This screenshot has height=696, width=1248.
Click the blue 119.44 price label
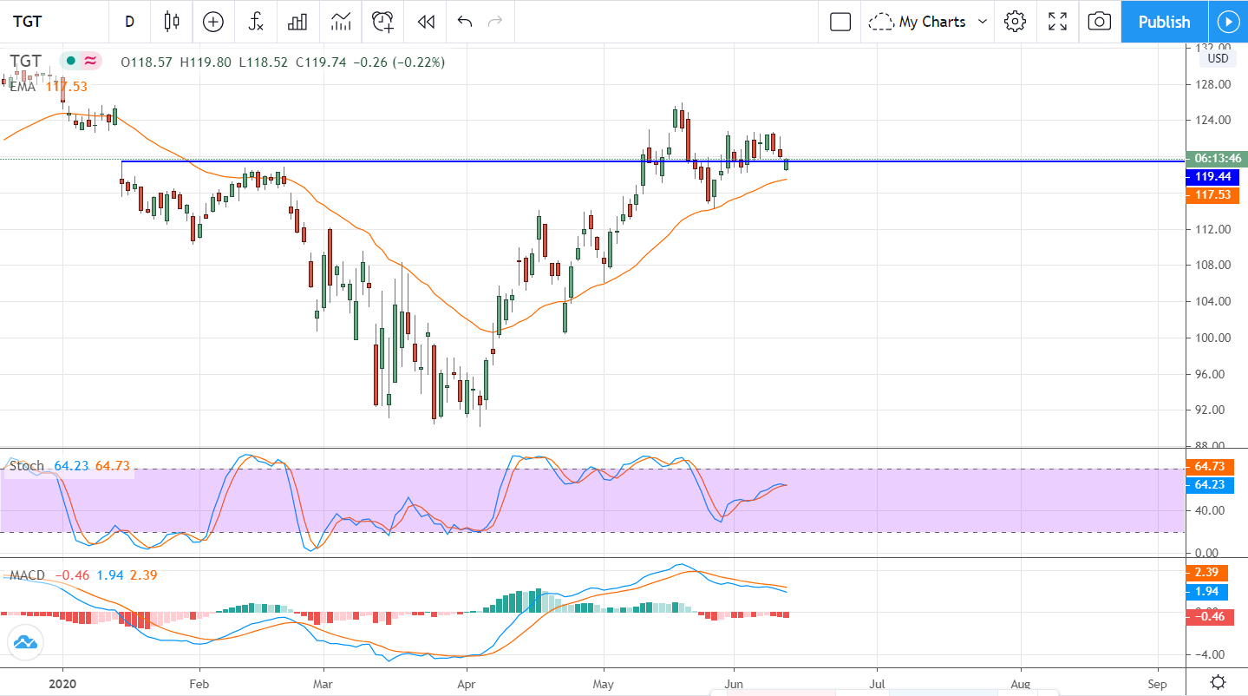point(1212,176)
